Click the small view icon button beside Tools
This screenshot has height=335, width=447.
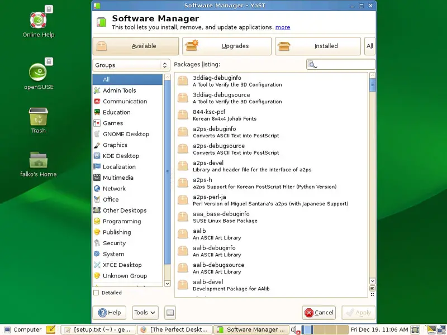[170, 313]
